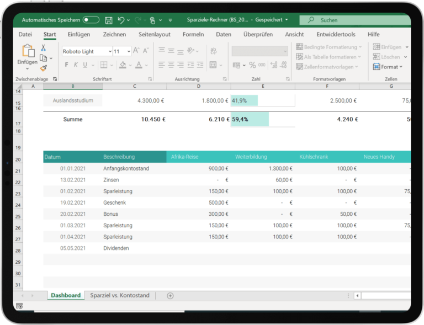Click the wrap text icon
The width and height of the screenshot is (424, 325).
pos(213,51)
